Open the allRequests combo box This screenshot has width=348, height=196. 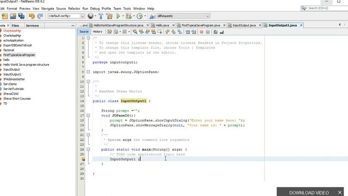pyautogui.click(x=183, y=16)
